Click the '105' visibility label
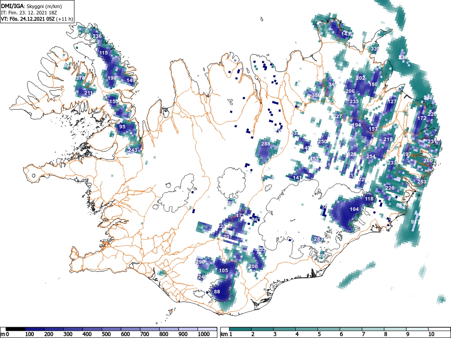Viewport: 451px width, 338px height. coord(224,270)
